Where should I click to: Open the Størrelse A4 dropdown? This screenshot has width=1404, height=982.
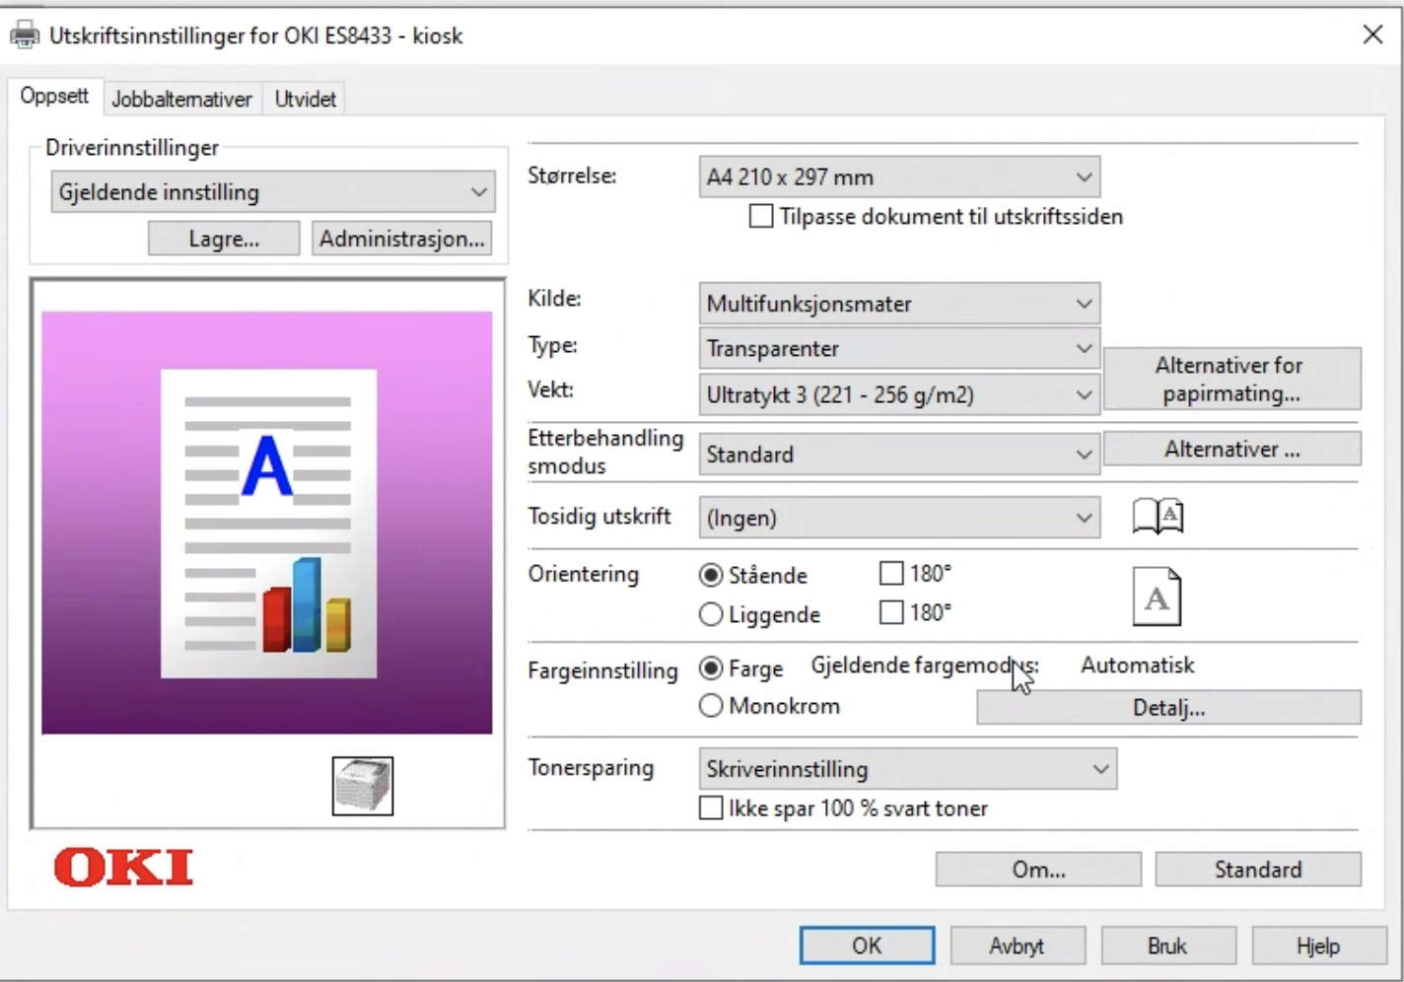point(899,177)
